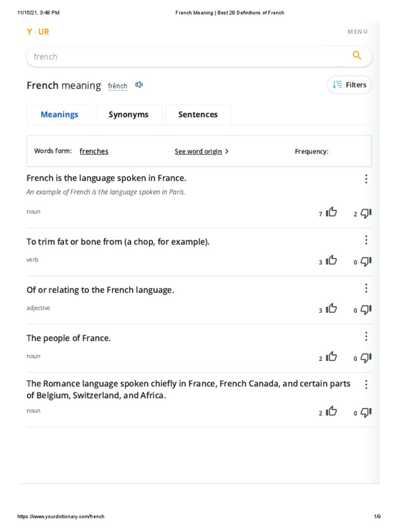Switch to the Synonyms tab
Screen dimensions: 398x530
click(129, 114)
